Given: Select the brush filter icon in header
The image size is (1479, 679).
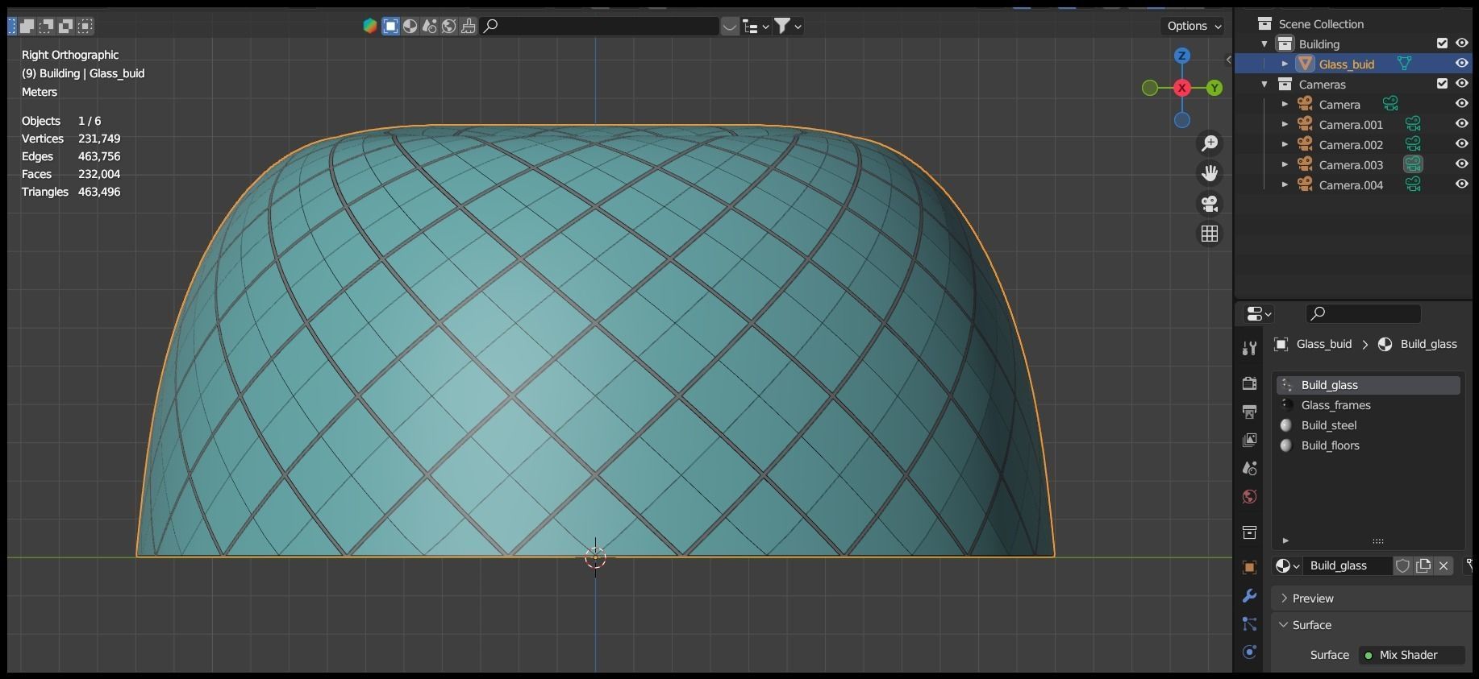Looking at the screenshot, I should 469,27.
